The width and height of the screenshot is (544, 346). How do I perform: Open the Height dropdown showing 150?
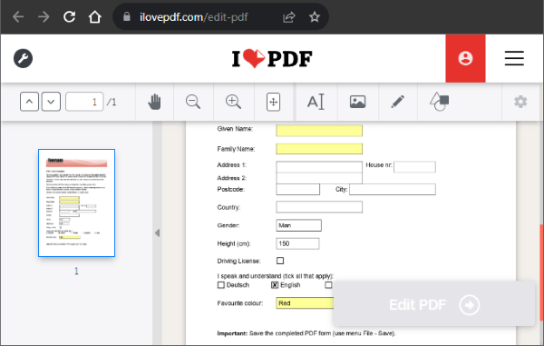[x=297, y=243]
